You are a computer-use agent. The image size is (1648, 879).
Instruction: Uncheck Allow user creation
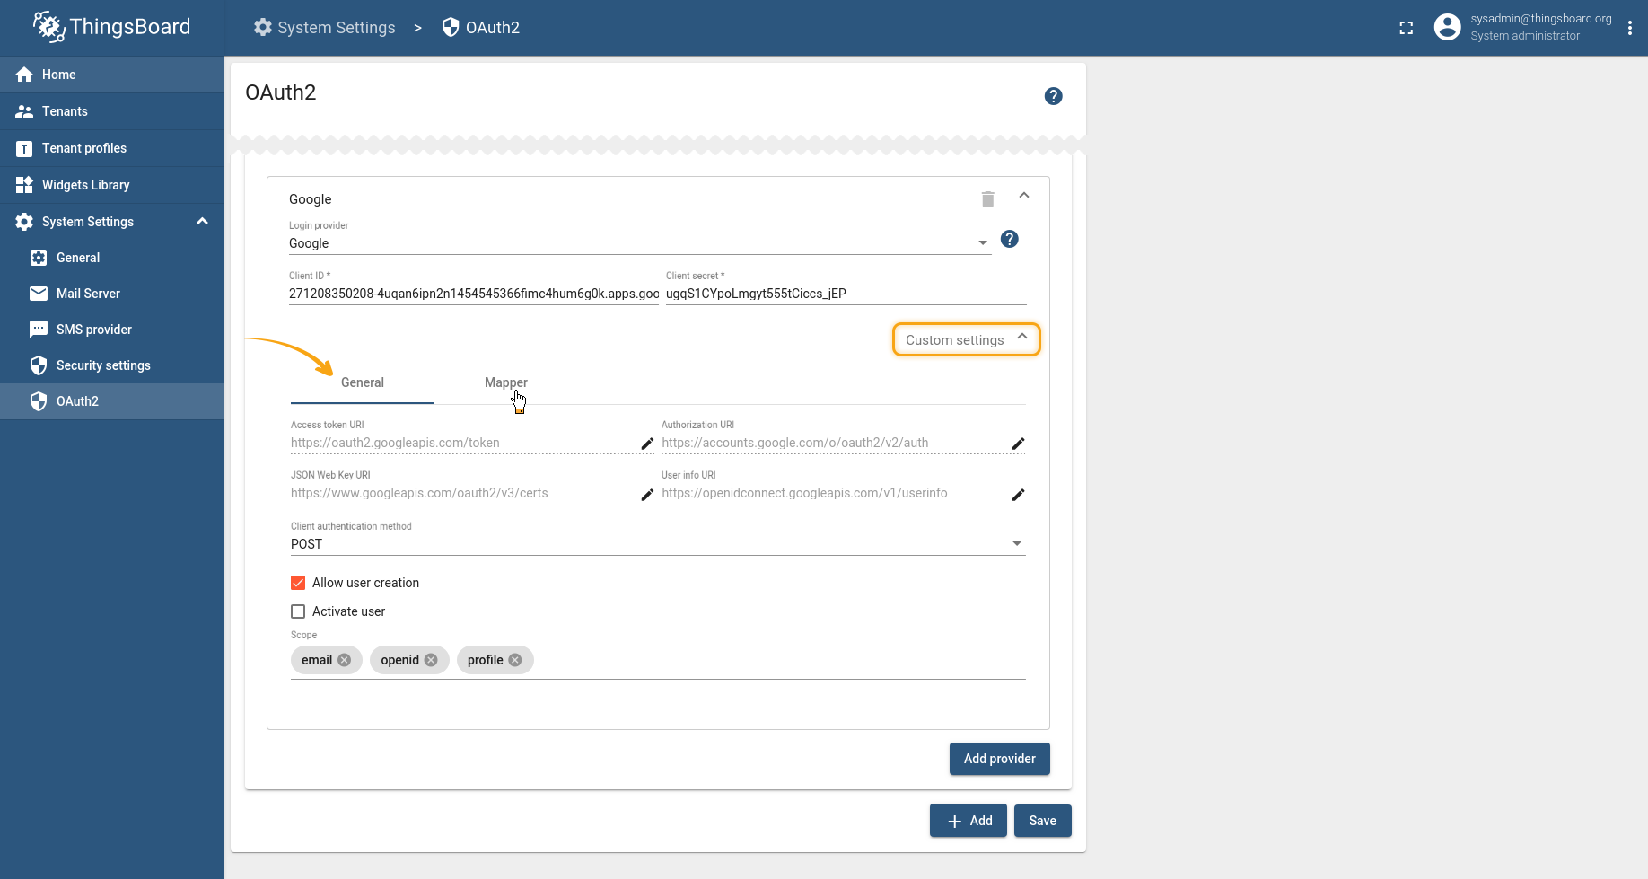[x=298, y=583]
